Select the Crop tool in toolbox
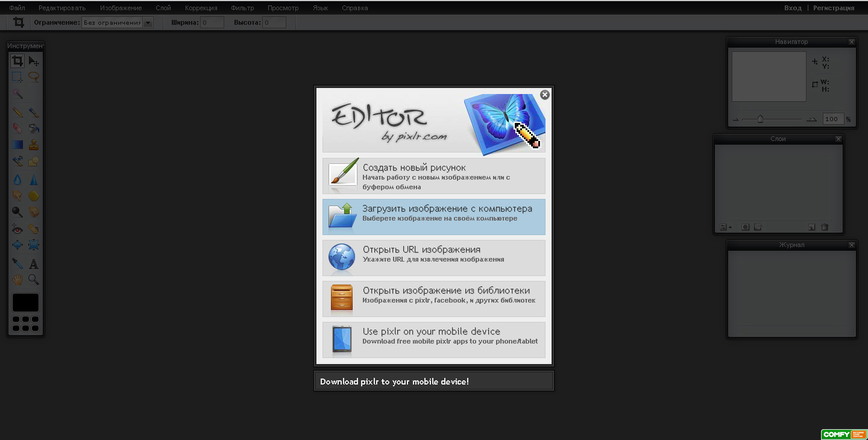868x440 pixels. click(17, 61)
